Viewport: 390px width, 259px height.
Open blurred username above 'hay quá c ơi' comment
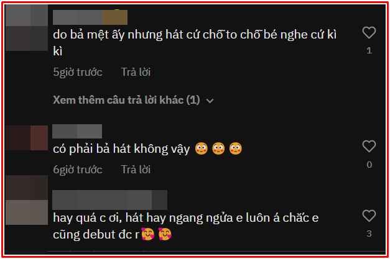[109, 200]
